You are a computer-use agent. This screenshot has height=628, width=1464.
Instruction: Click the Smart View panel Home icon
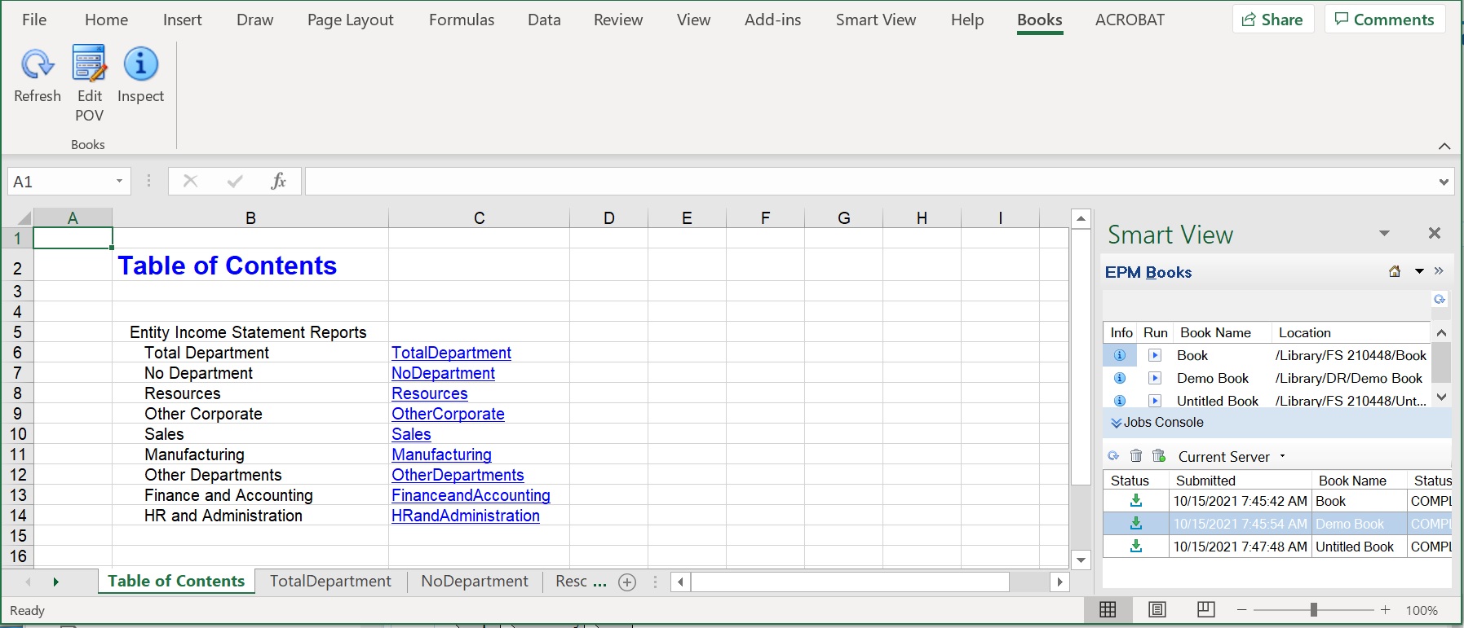pyautogui.click(x=1395, y=272)
